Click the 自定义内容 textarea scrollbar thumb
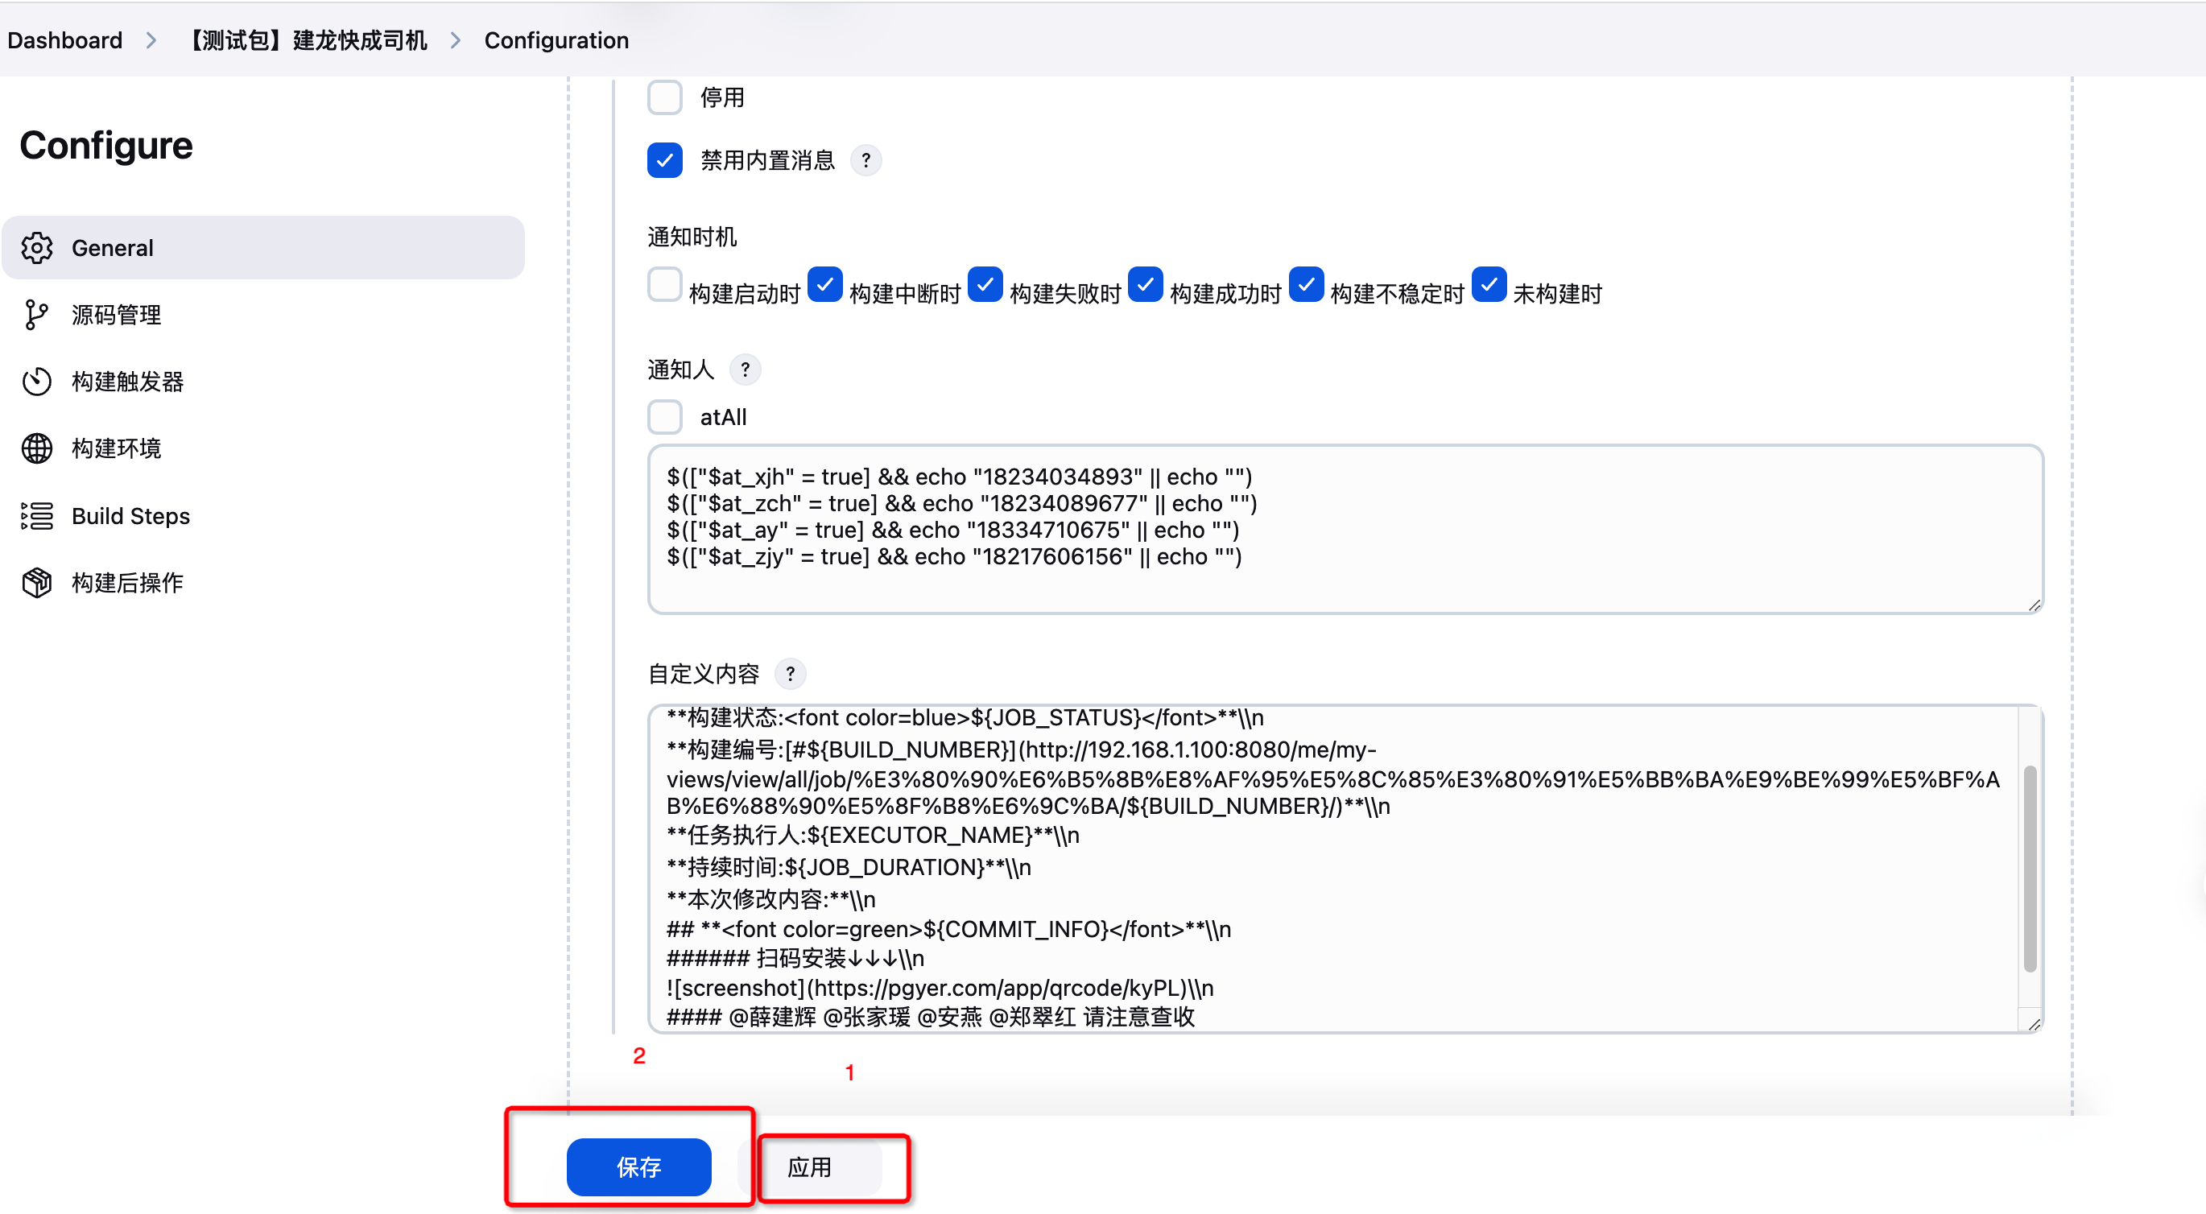Image resolution: width=2206 pixels, height=1214 pixels. tap(2030, 868)
